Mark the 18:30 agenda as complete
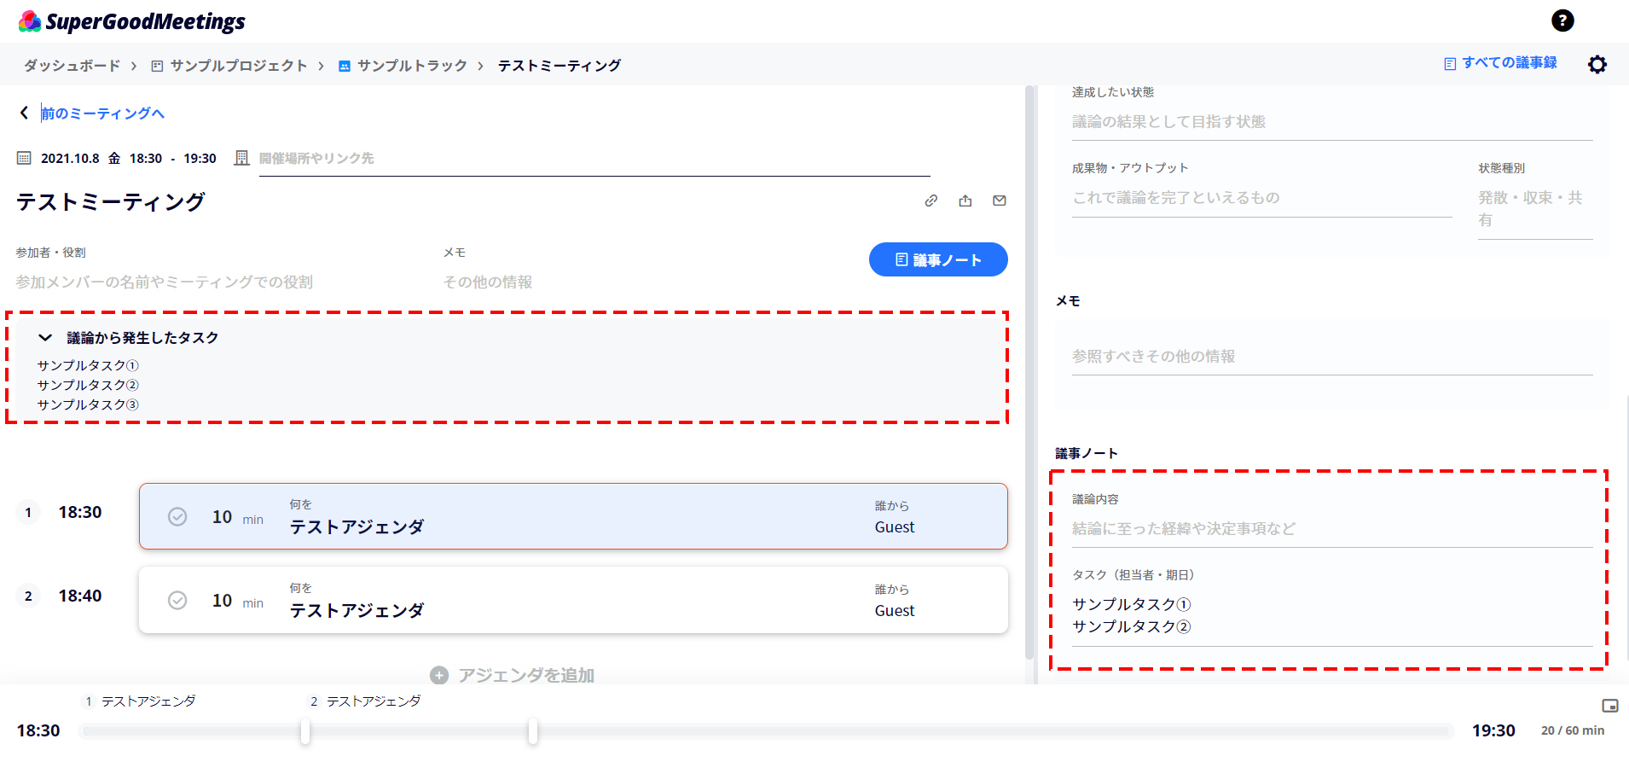Image resolution: width=1629 pixels, height=762 pixels. point(177,516)
